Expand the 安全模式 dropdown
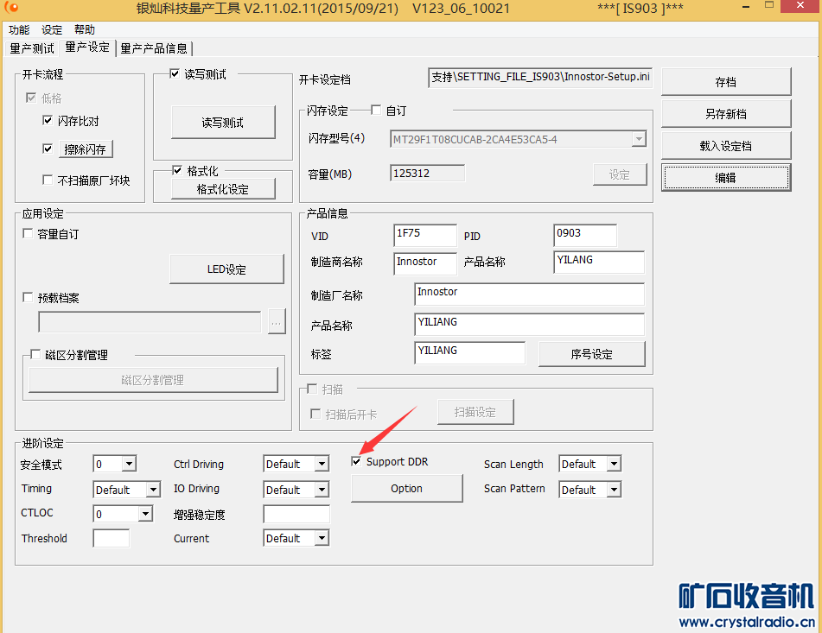This screenshot has height=633, width=822. click(x=129, y=464)
